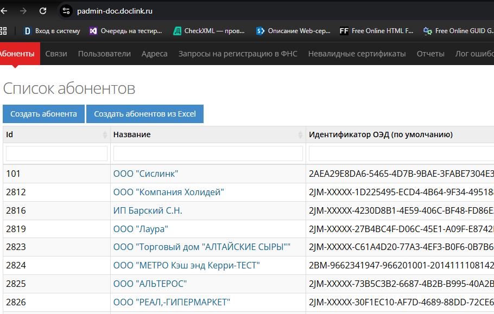Sort the table by Id column arrows
Viewport: 494px width, 314px height.
(x=105, y=134)
